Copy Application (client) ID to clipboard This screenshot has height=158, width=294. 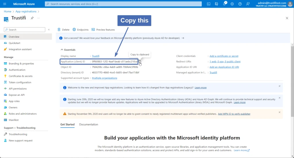[x=140, y=61]
